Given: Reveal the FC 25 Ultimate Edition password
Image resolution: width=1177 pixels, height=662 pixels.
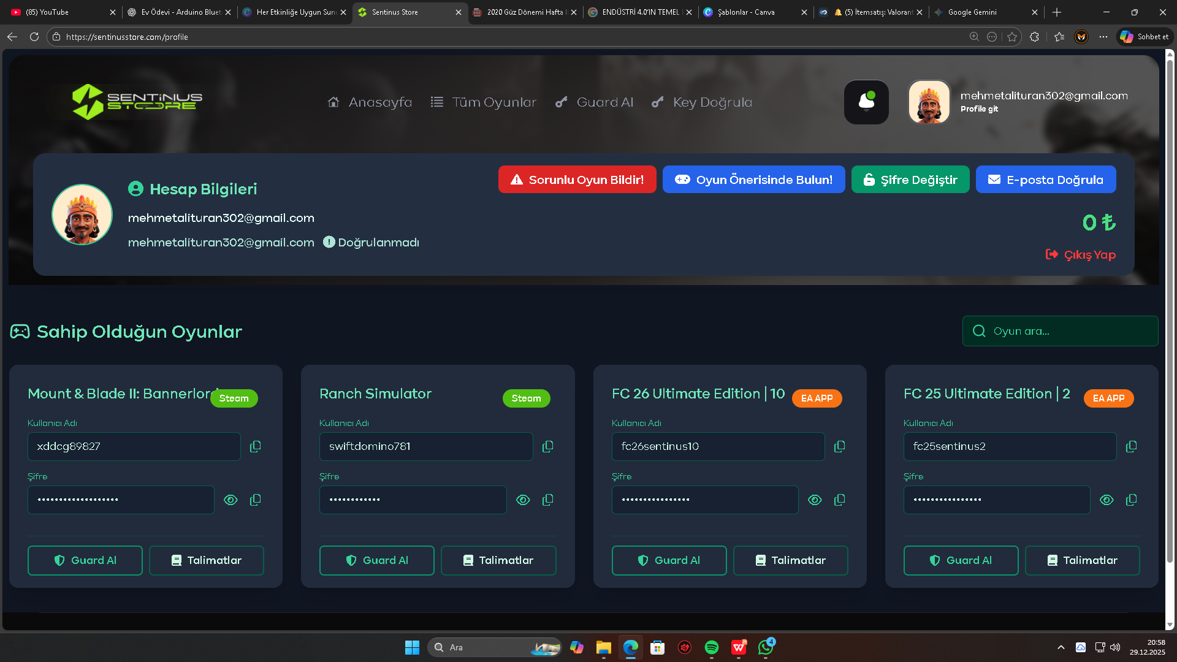Looking at the screenshot, I should coord(1107,500).
